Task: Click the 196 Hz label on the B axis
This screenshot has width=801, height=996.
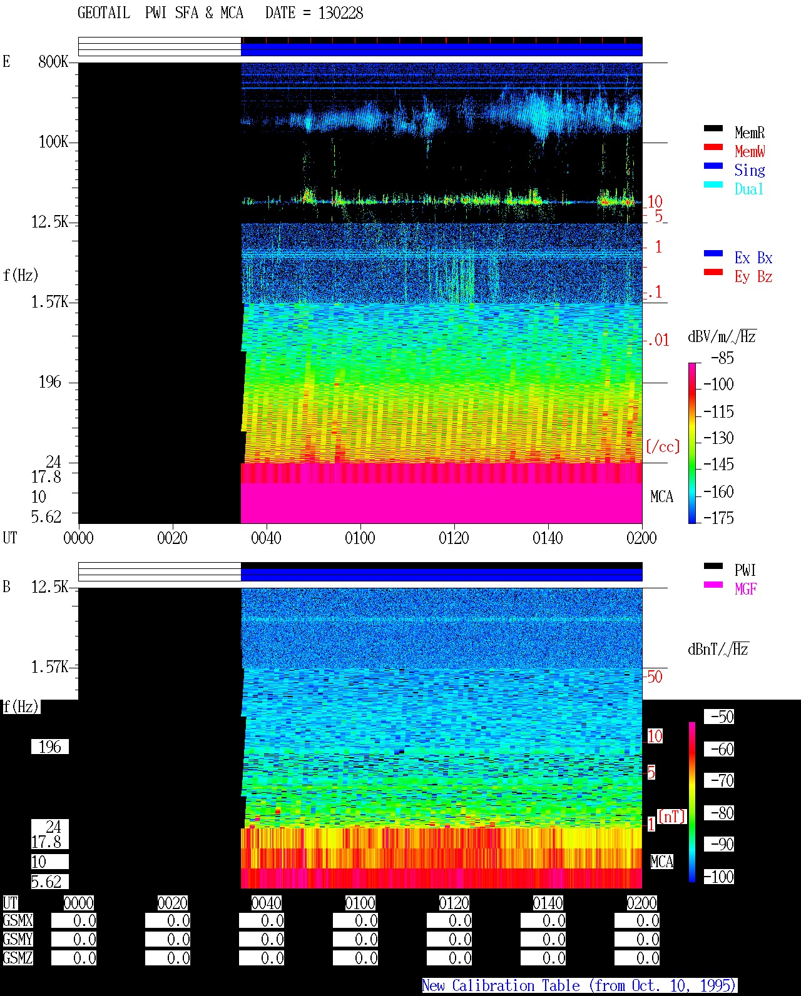Action: [50, 747]
